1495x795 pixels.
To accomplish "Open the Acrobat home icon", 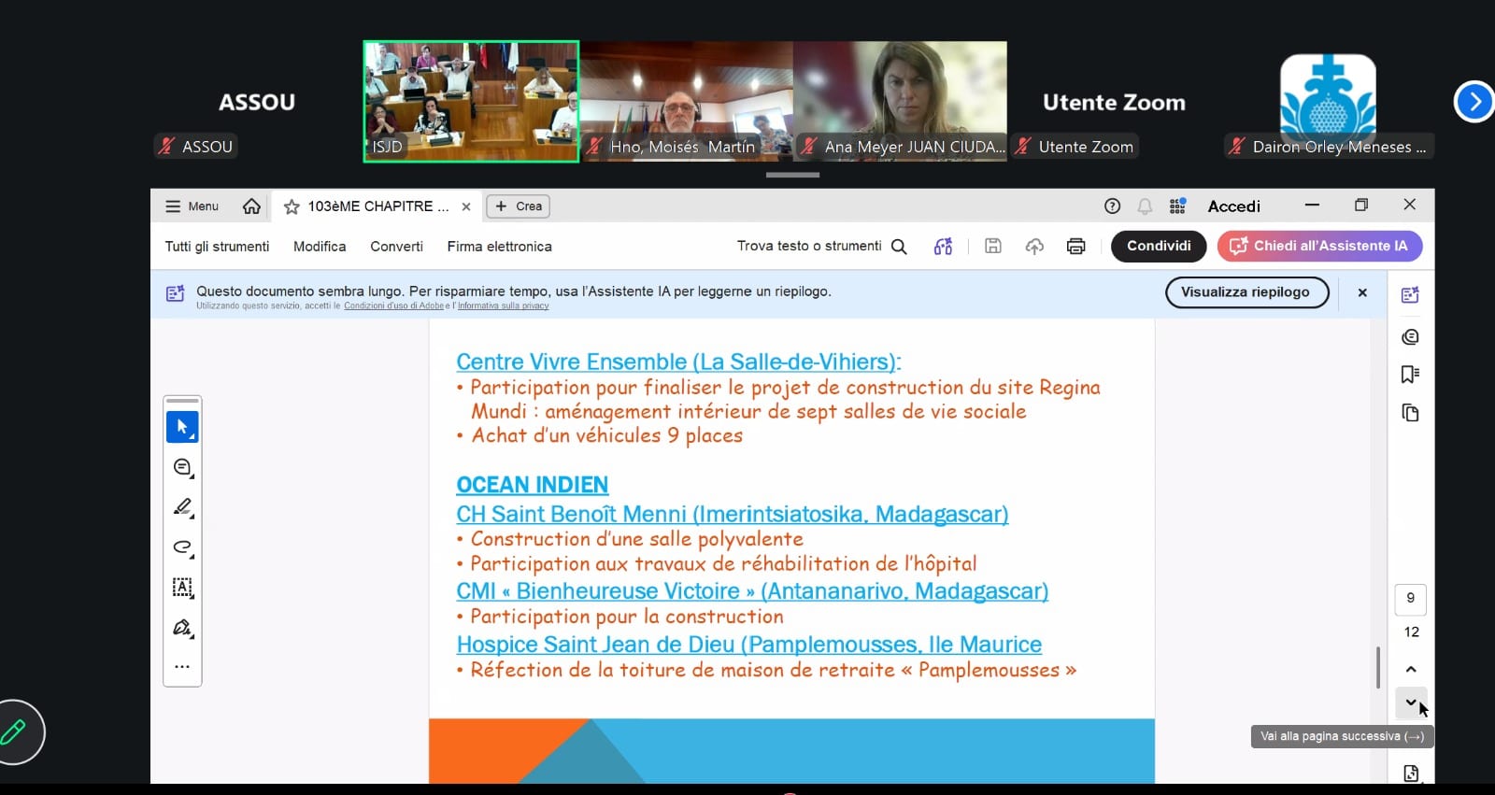I will point(251,206).
